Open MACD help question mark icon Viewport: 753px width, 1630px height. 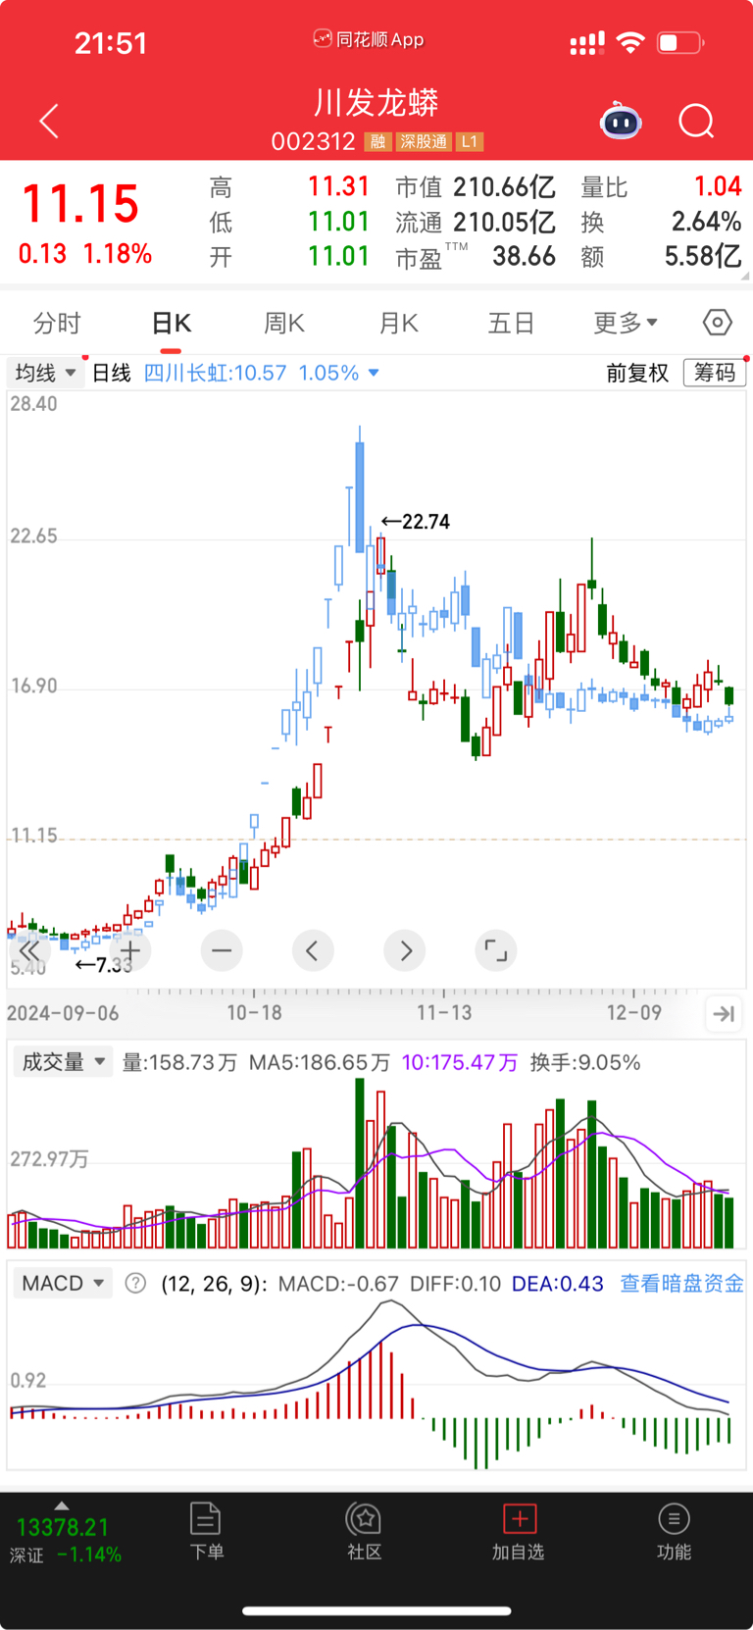pyautogui.click(x=136, y=1283)
